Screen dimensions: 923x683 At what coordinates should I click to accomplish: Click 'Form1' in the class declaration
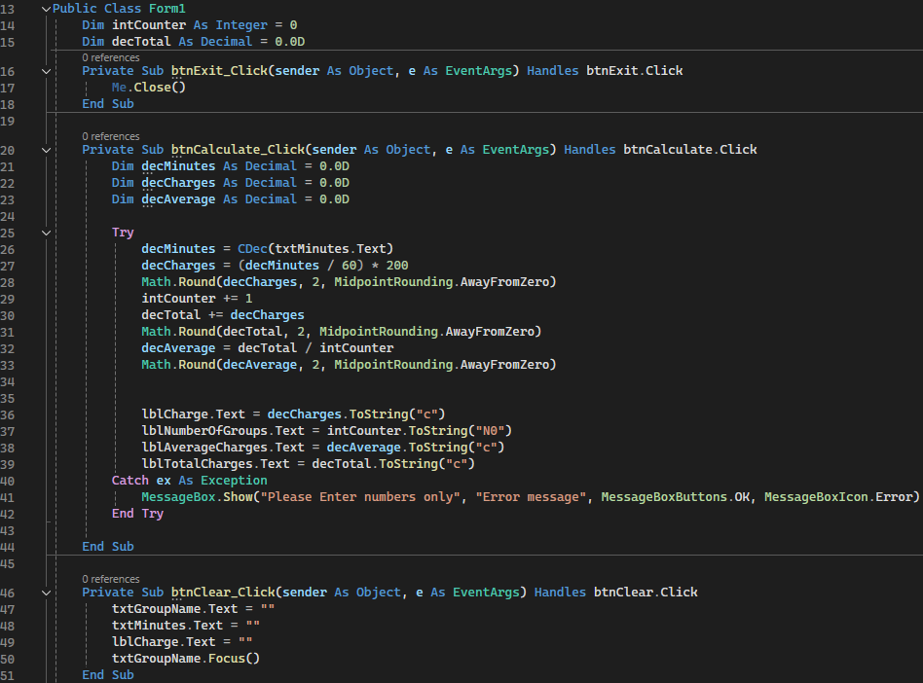click(x=167, y=9)
